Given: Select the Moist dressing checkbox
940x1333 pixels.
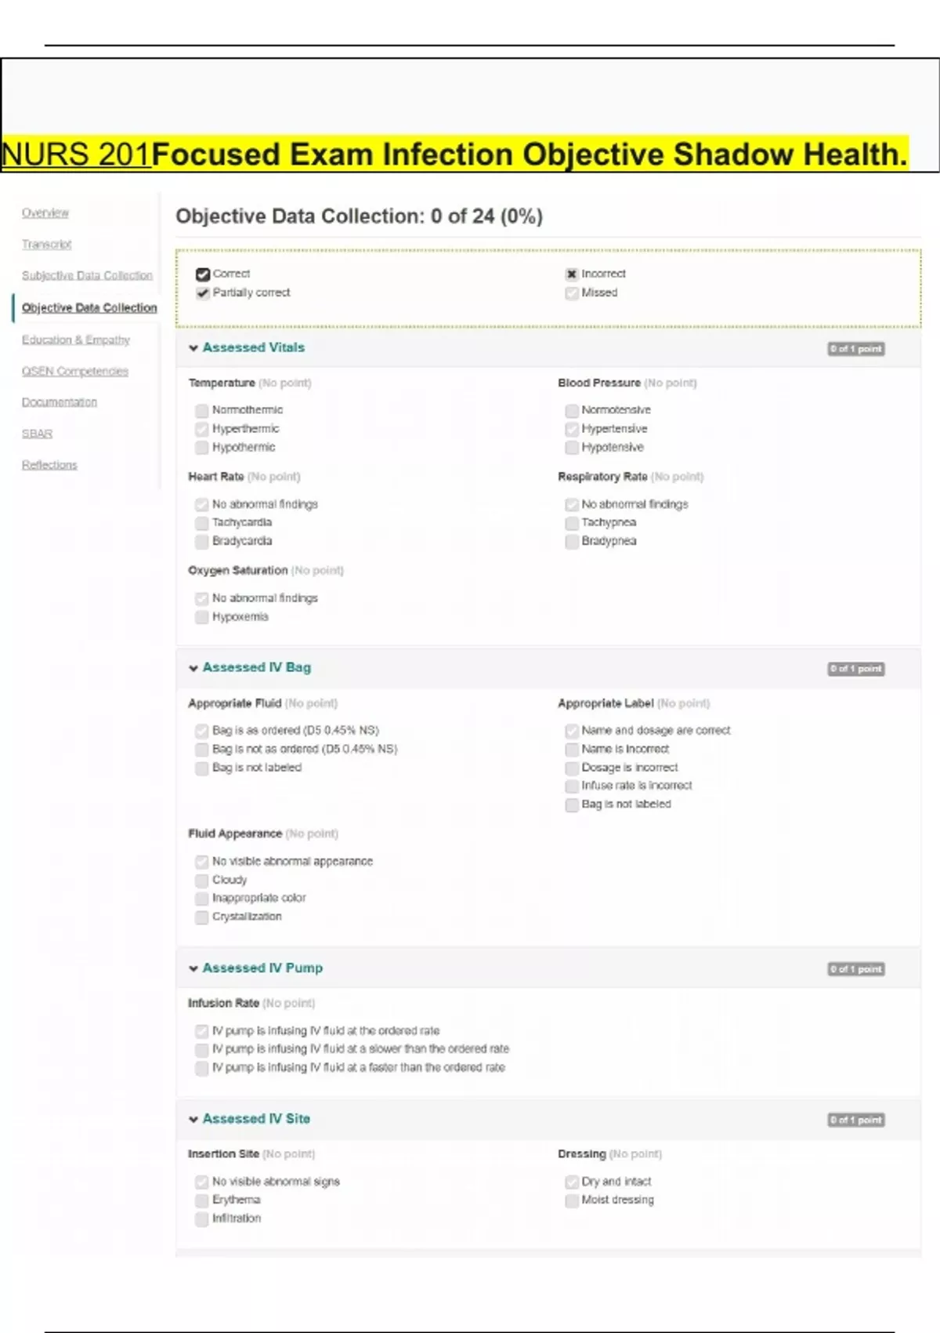Looking at the screenshot, I should (x=572, y=1200).
